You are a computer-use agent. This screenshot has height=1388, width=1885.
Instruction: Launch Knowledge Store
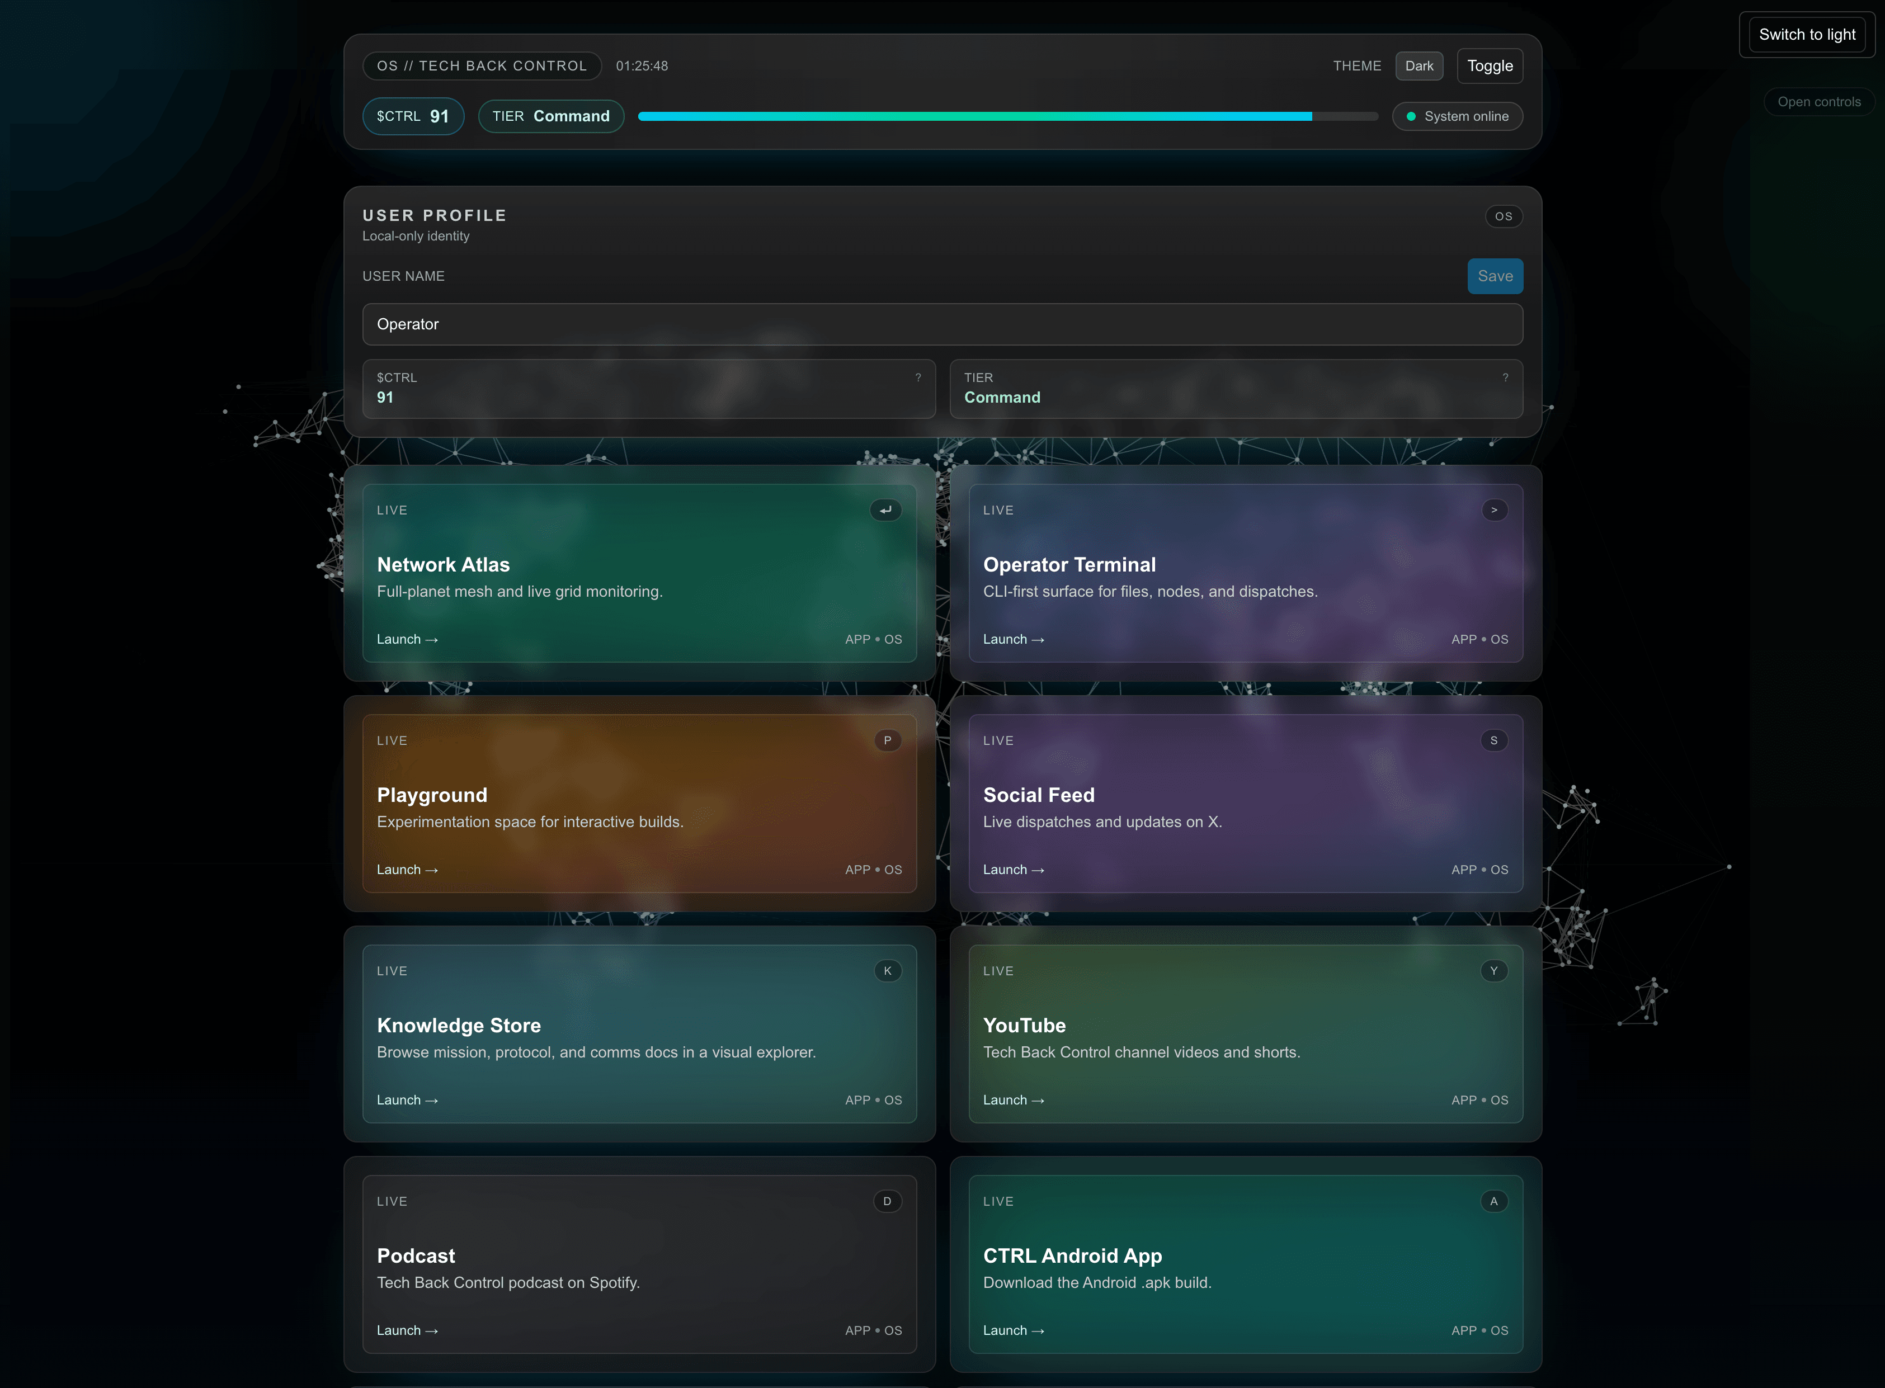pos(408,1100)
